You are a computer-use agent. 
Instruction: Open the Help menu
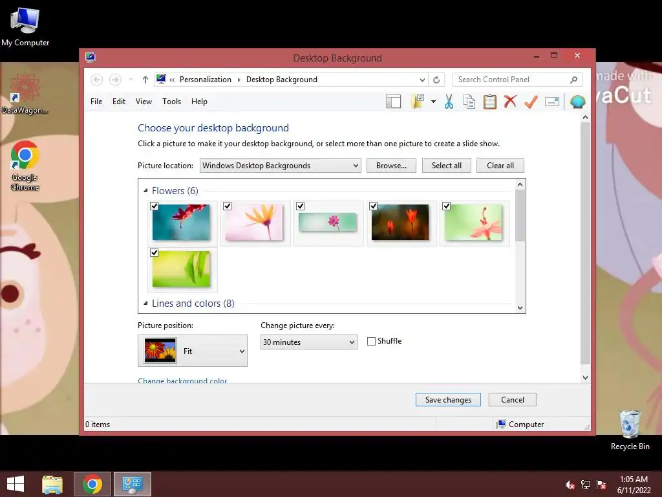pos(199,102)
